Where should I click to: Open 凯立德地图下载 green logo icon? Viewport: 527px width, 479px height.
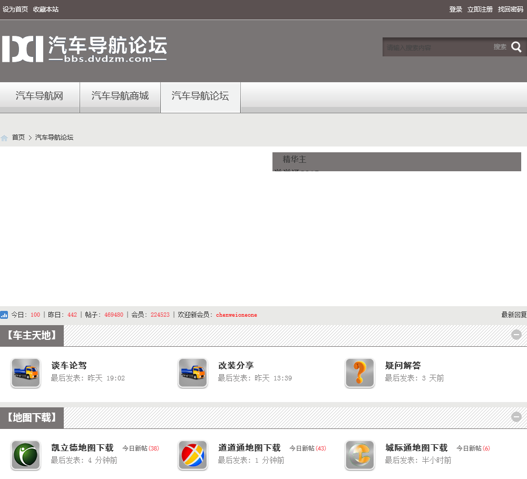point(25,455)
